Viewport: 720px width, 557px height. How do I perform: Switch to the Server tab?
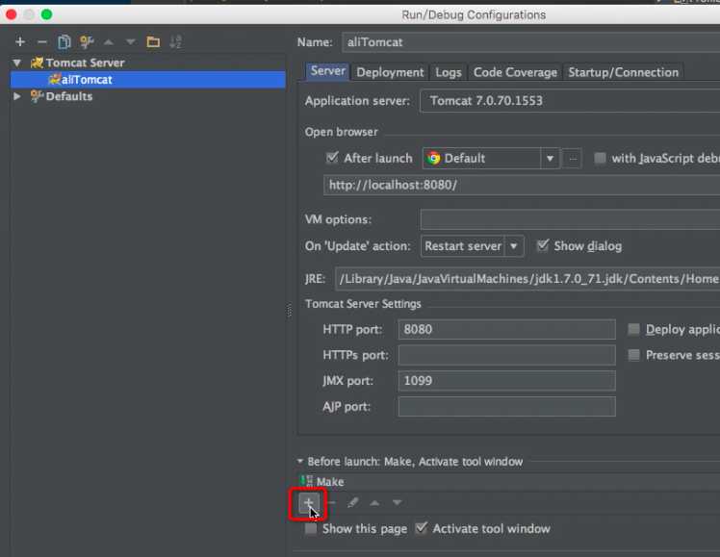pyautogui.click(x=328, y=71)
